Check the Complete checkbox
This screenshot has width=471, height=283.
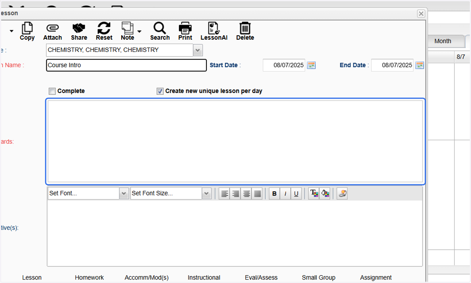click(x=52, y=91)
